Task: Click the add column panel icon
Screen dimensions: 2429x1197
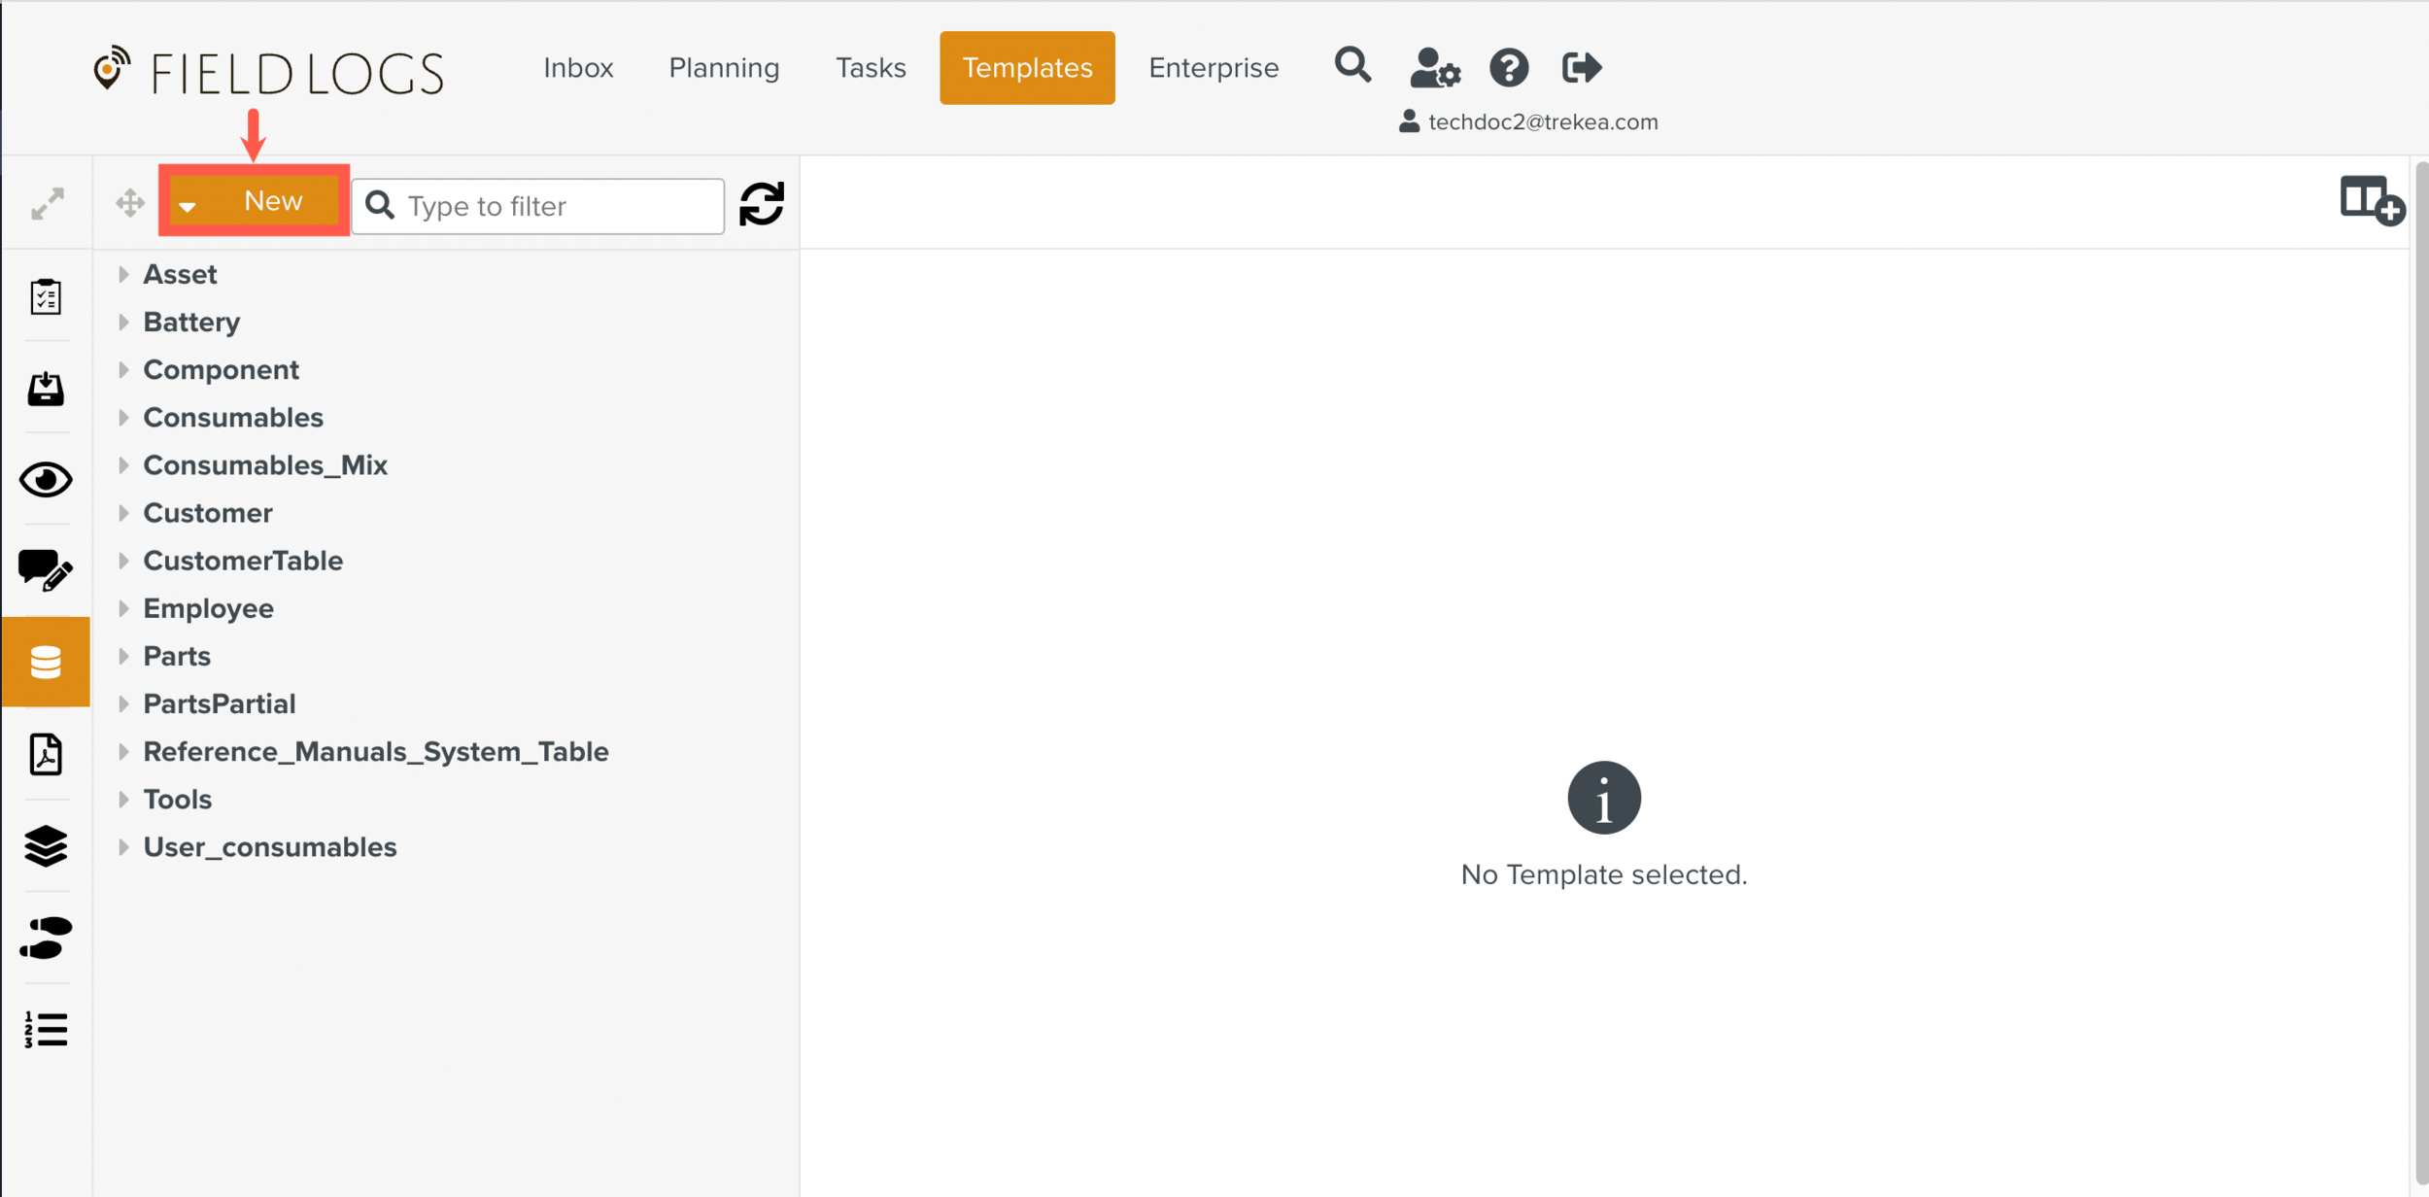Action: [2370, 201]
